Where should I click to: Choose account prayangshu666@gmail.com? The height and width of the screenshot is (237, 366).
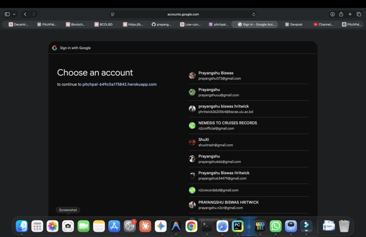pyautogui.click(x=248, y=159)
